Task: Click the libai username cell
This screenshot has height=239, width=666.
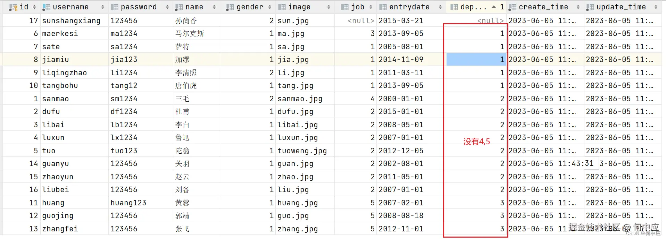Action: pyautogui.click(x=74, y=125)
